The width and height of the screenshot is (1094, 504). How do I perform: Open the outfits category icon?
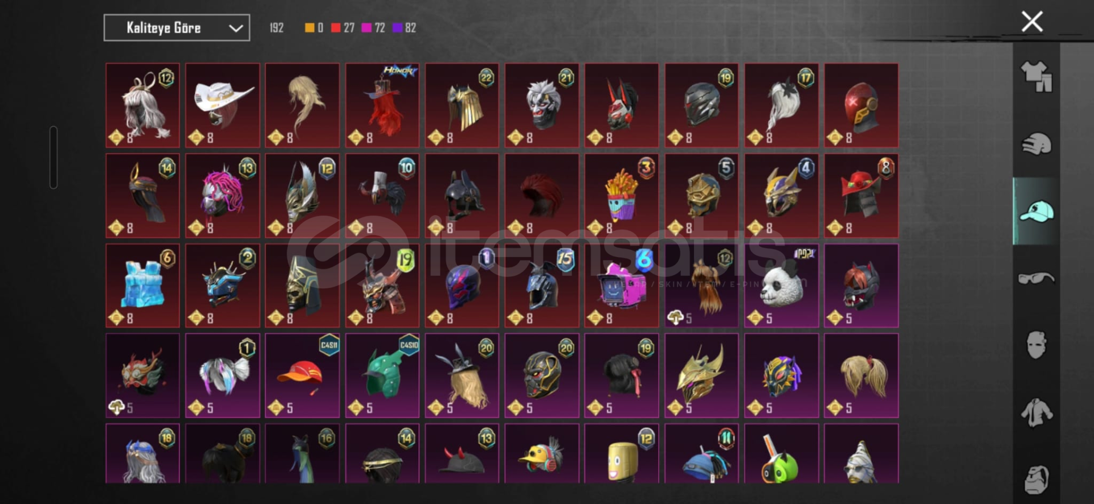(x=1036, y=76)
